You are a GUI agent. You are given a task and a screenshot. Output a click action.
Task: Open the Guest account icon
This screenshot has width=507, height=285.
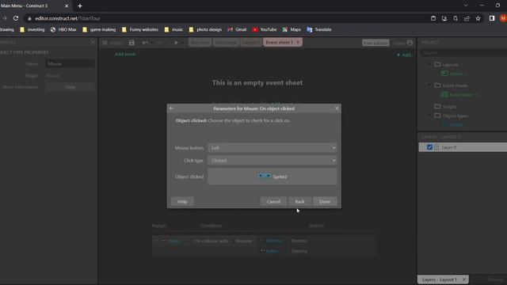click(x=410, y=43)
